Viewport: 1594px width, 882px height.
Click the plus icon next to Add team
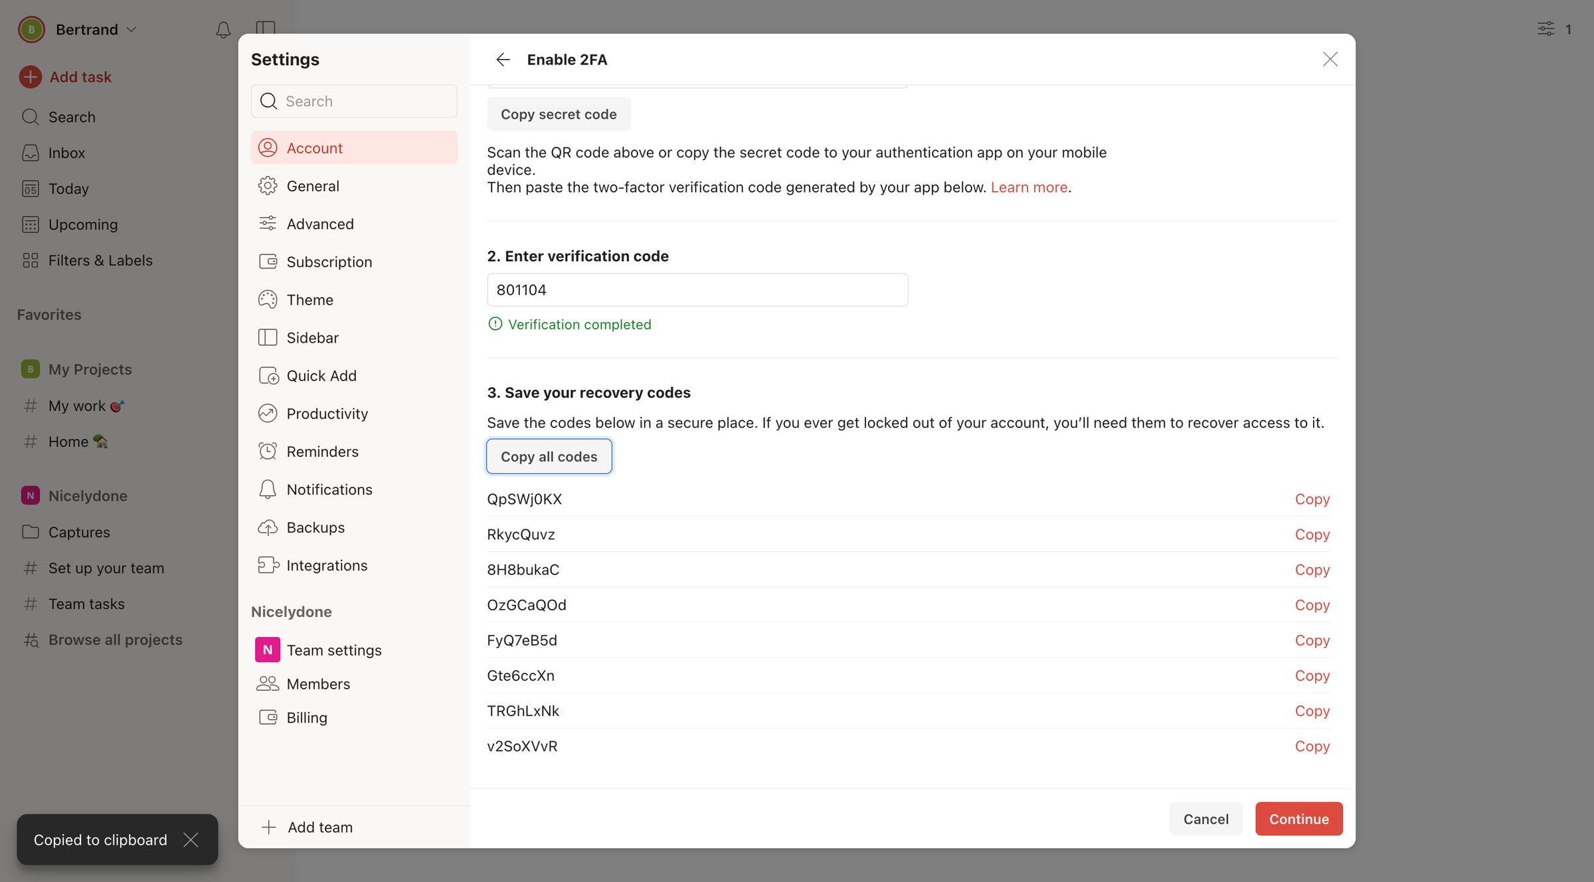coord(268,828)
